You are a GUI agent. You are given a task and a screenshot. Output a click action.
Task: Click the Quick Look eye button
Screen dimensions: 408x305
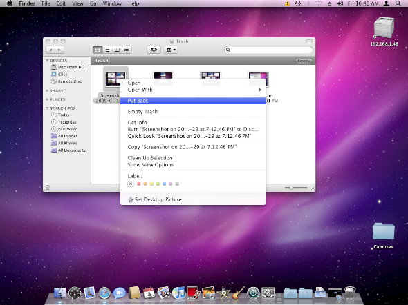154,50
